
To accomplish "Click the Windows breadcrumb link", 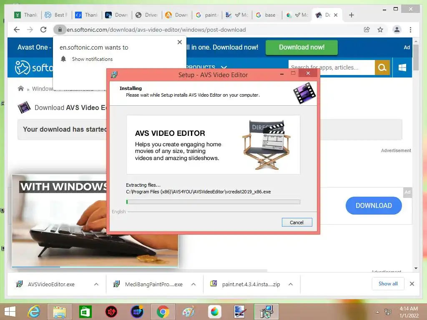I will click(43, 89).
